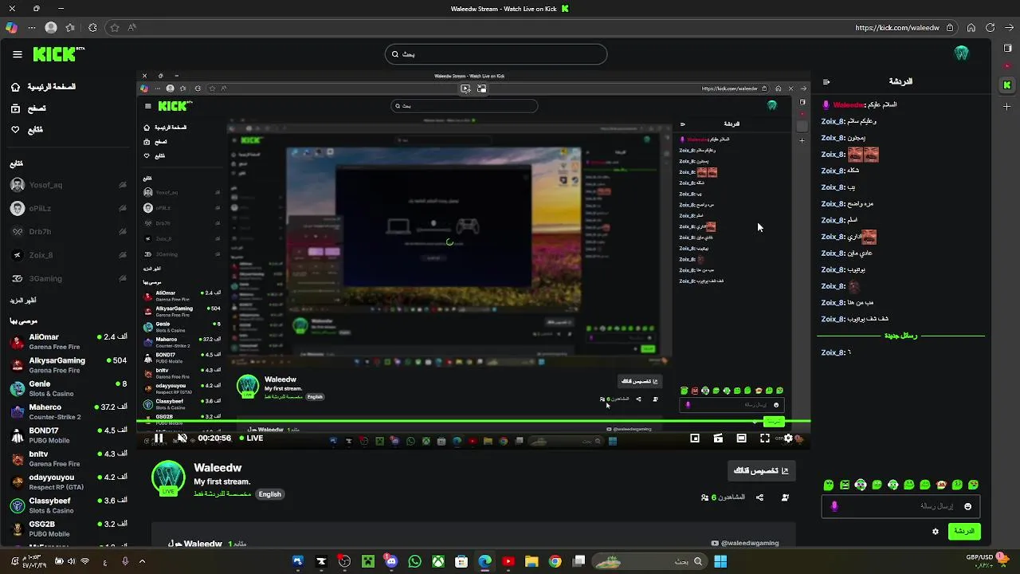1020x574 pixels.
Task: Open followed channel Zoix_8 in sidebar
Action: click(x=68, y=255)
